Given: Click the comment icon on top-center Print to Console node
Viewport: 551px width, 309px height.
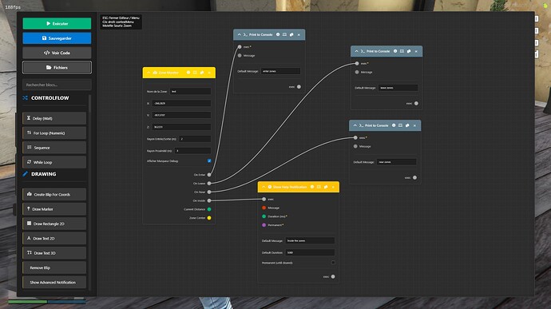Looking at the screenshot, I should point(284,34).
